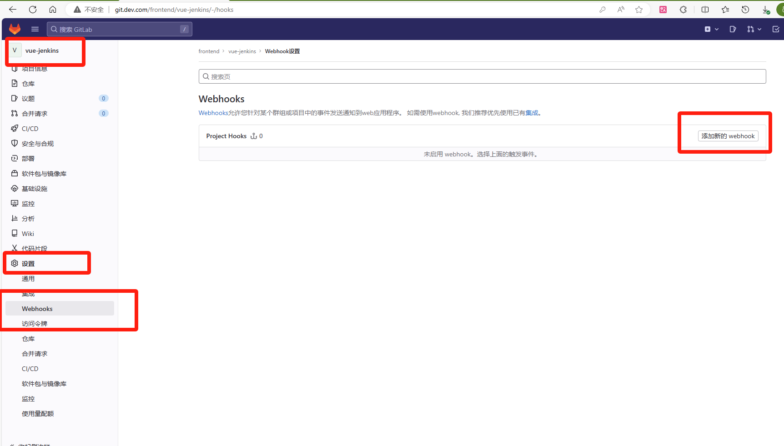
Task: Open browser history clock icon
Action: coord(745,10)
